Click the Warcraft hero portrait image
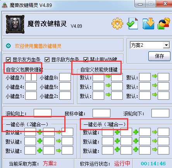The image size is (172, 168). click(15, 24)
